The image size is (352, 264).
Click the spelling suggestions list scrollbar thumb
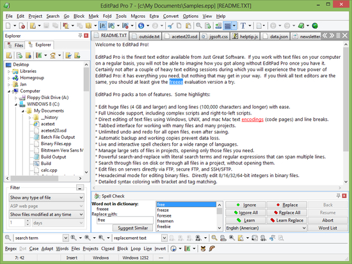(220, 211)
